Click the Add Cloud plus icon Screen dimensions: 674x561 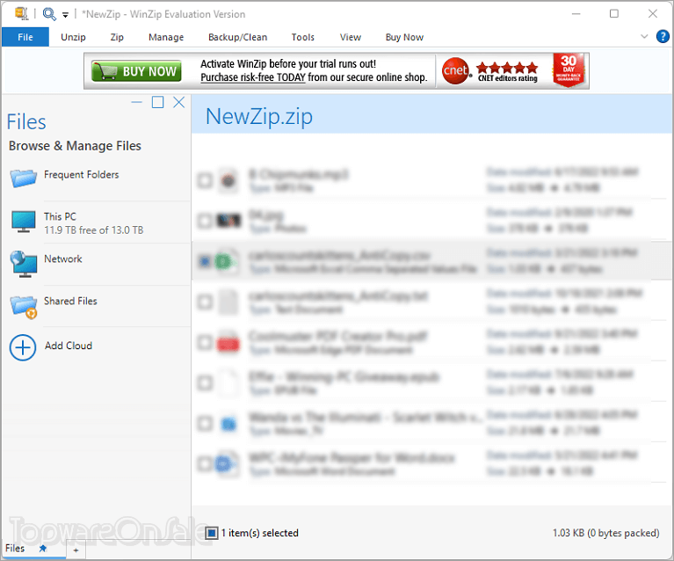point(23,347)
